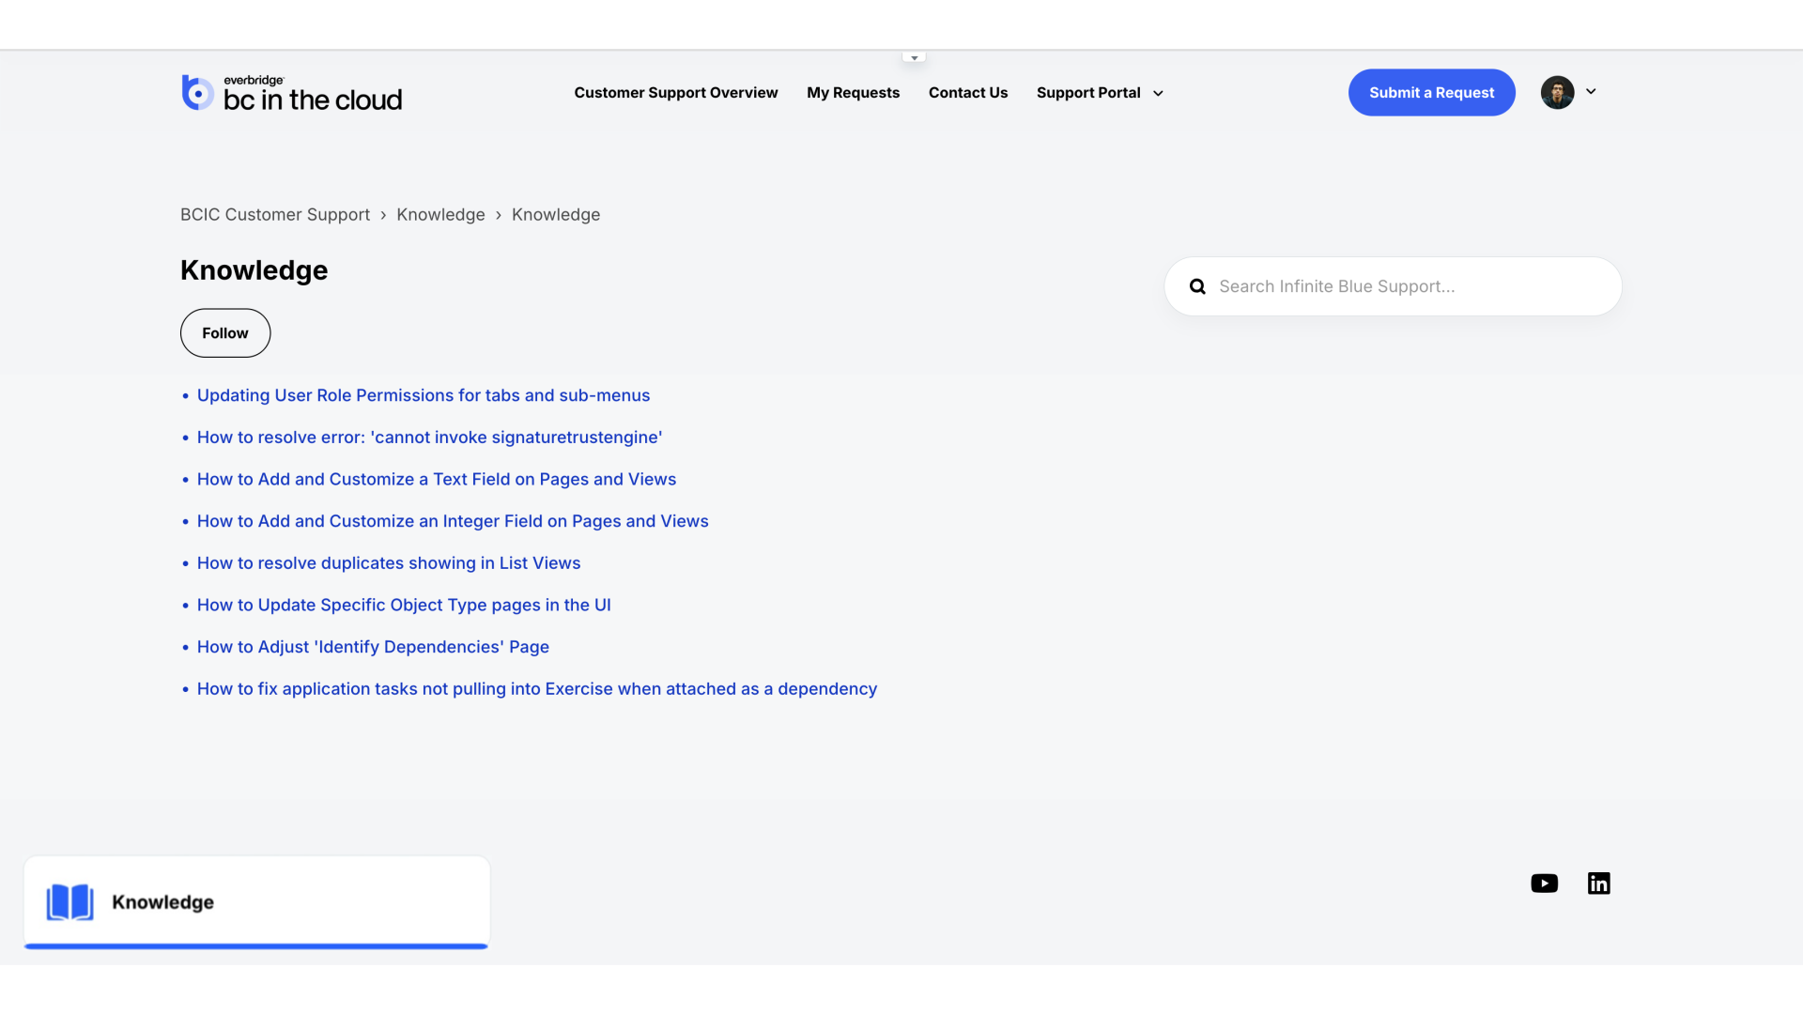Open YouTube icon in footer

[x=1544, y=883]
